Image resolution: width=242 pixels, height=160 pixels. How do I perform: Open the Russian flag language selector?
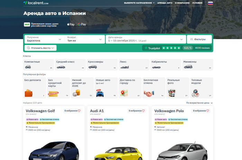tap(210, 3)
